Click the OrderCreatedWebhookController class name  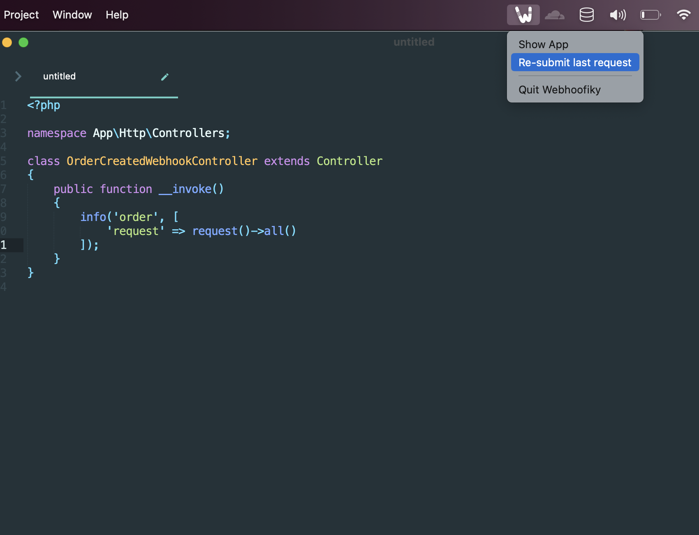point(162,161)
